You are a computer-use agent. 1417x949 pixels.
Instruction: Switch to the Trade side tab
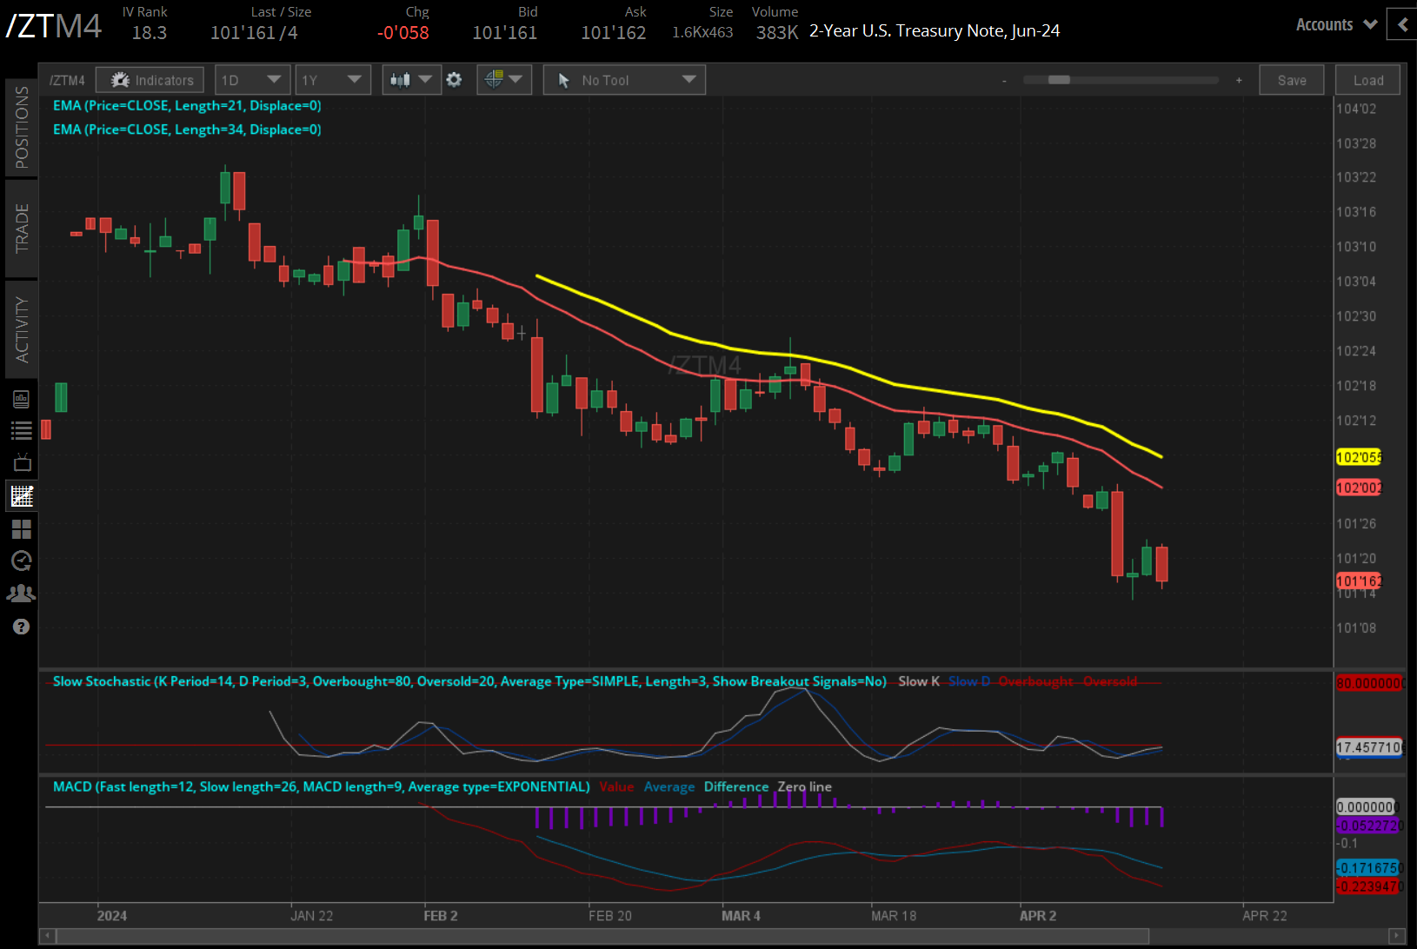tap(22, 228)
